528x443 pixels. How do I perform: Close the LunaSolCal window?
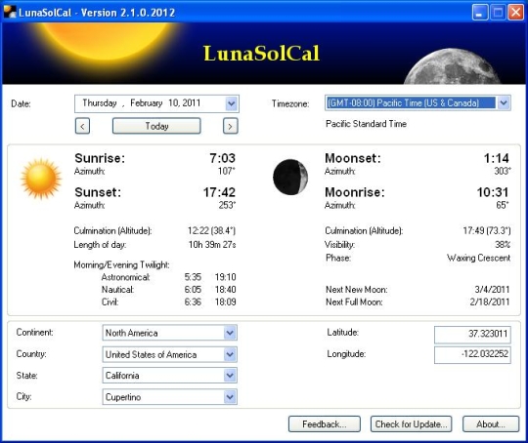(x=515, y=12)
